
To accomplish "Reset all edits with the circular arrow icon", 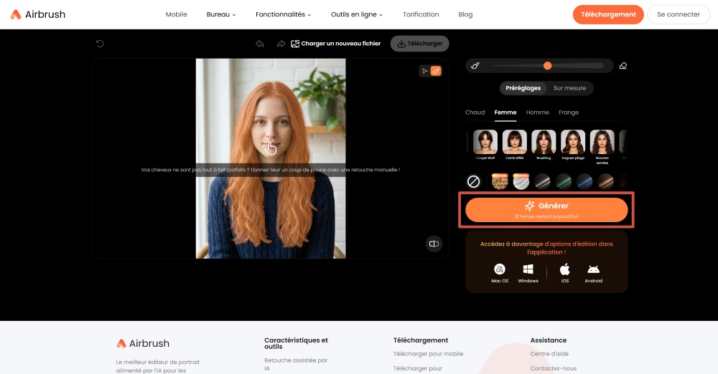I will tap(100, 44).
